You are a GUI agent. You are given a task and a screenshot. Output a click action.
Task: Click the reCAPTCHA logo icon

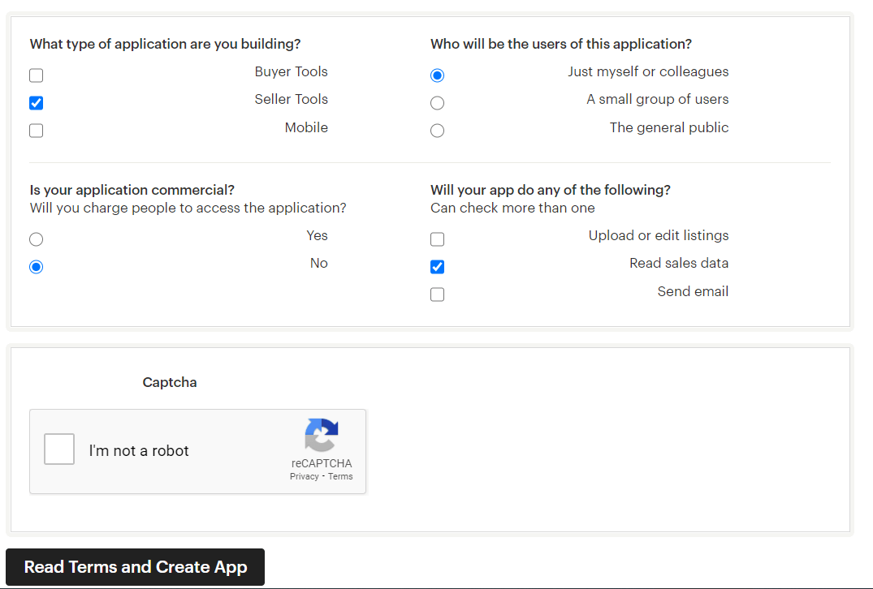[322, 436]
